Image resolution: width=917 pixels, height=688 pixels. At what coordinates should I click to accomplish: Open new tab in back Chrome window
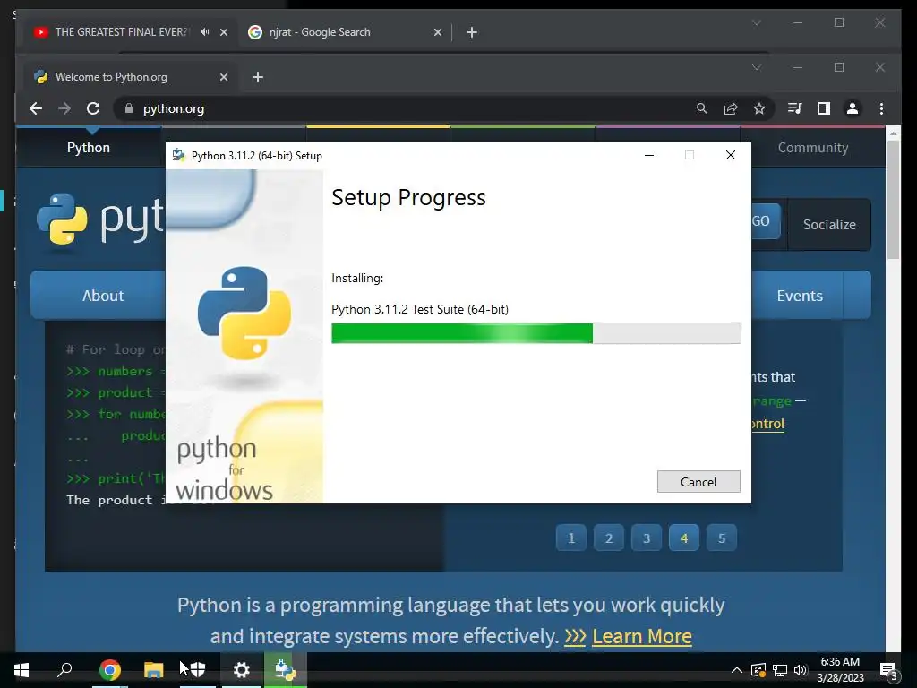471,32
